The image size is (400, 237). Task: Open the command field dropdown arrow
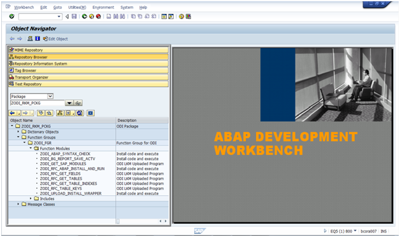click(x=59, y=17)
